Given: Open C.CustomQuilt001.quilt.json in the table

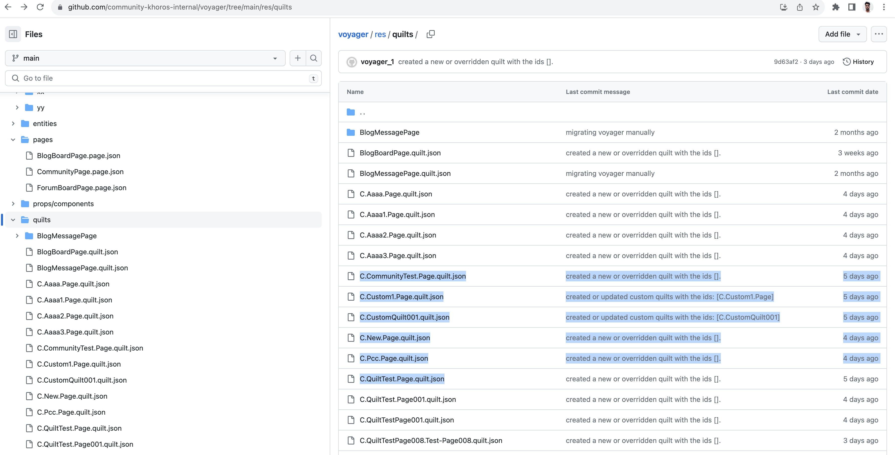Looking at the screenshot, I should pos(404,317).
